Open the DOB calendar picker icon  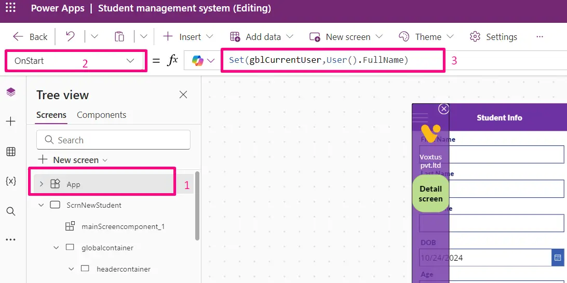[x=558, y=258]
